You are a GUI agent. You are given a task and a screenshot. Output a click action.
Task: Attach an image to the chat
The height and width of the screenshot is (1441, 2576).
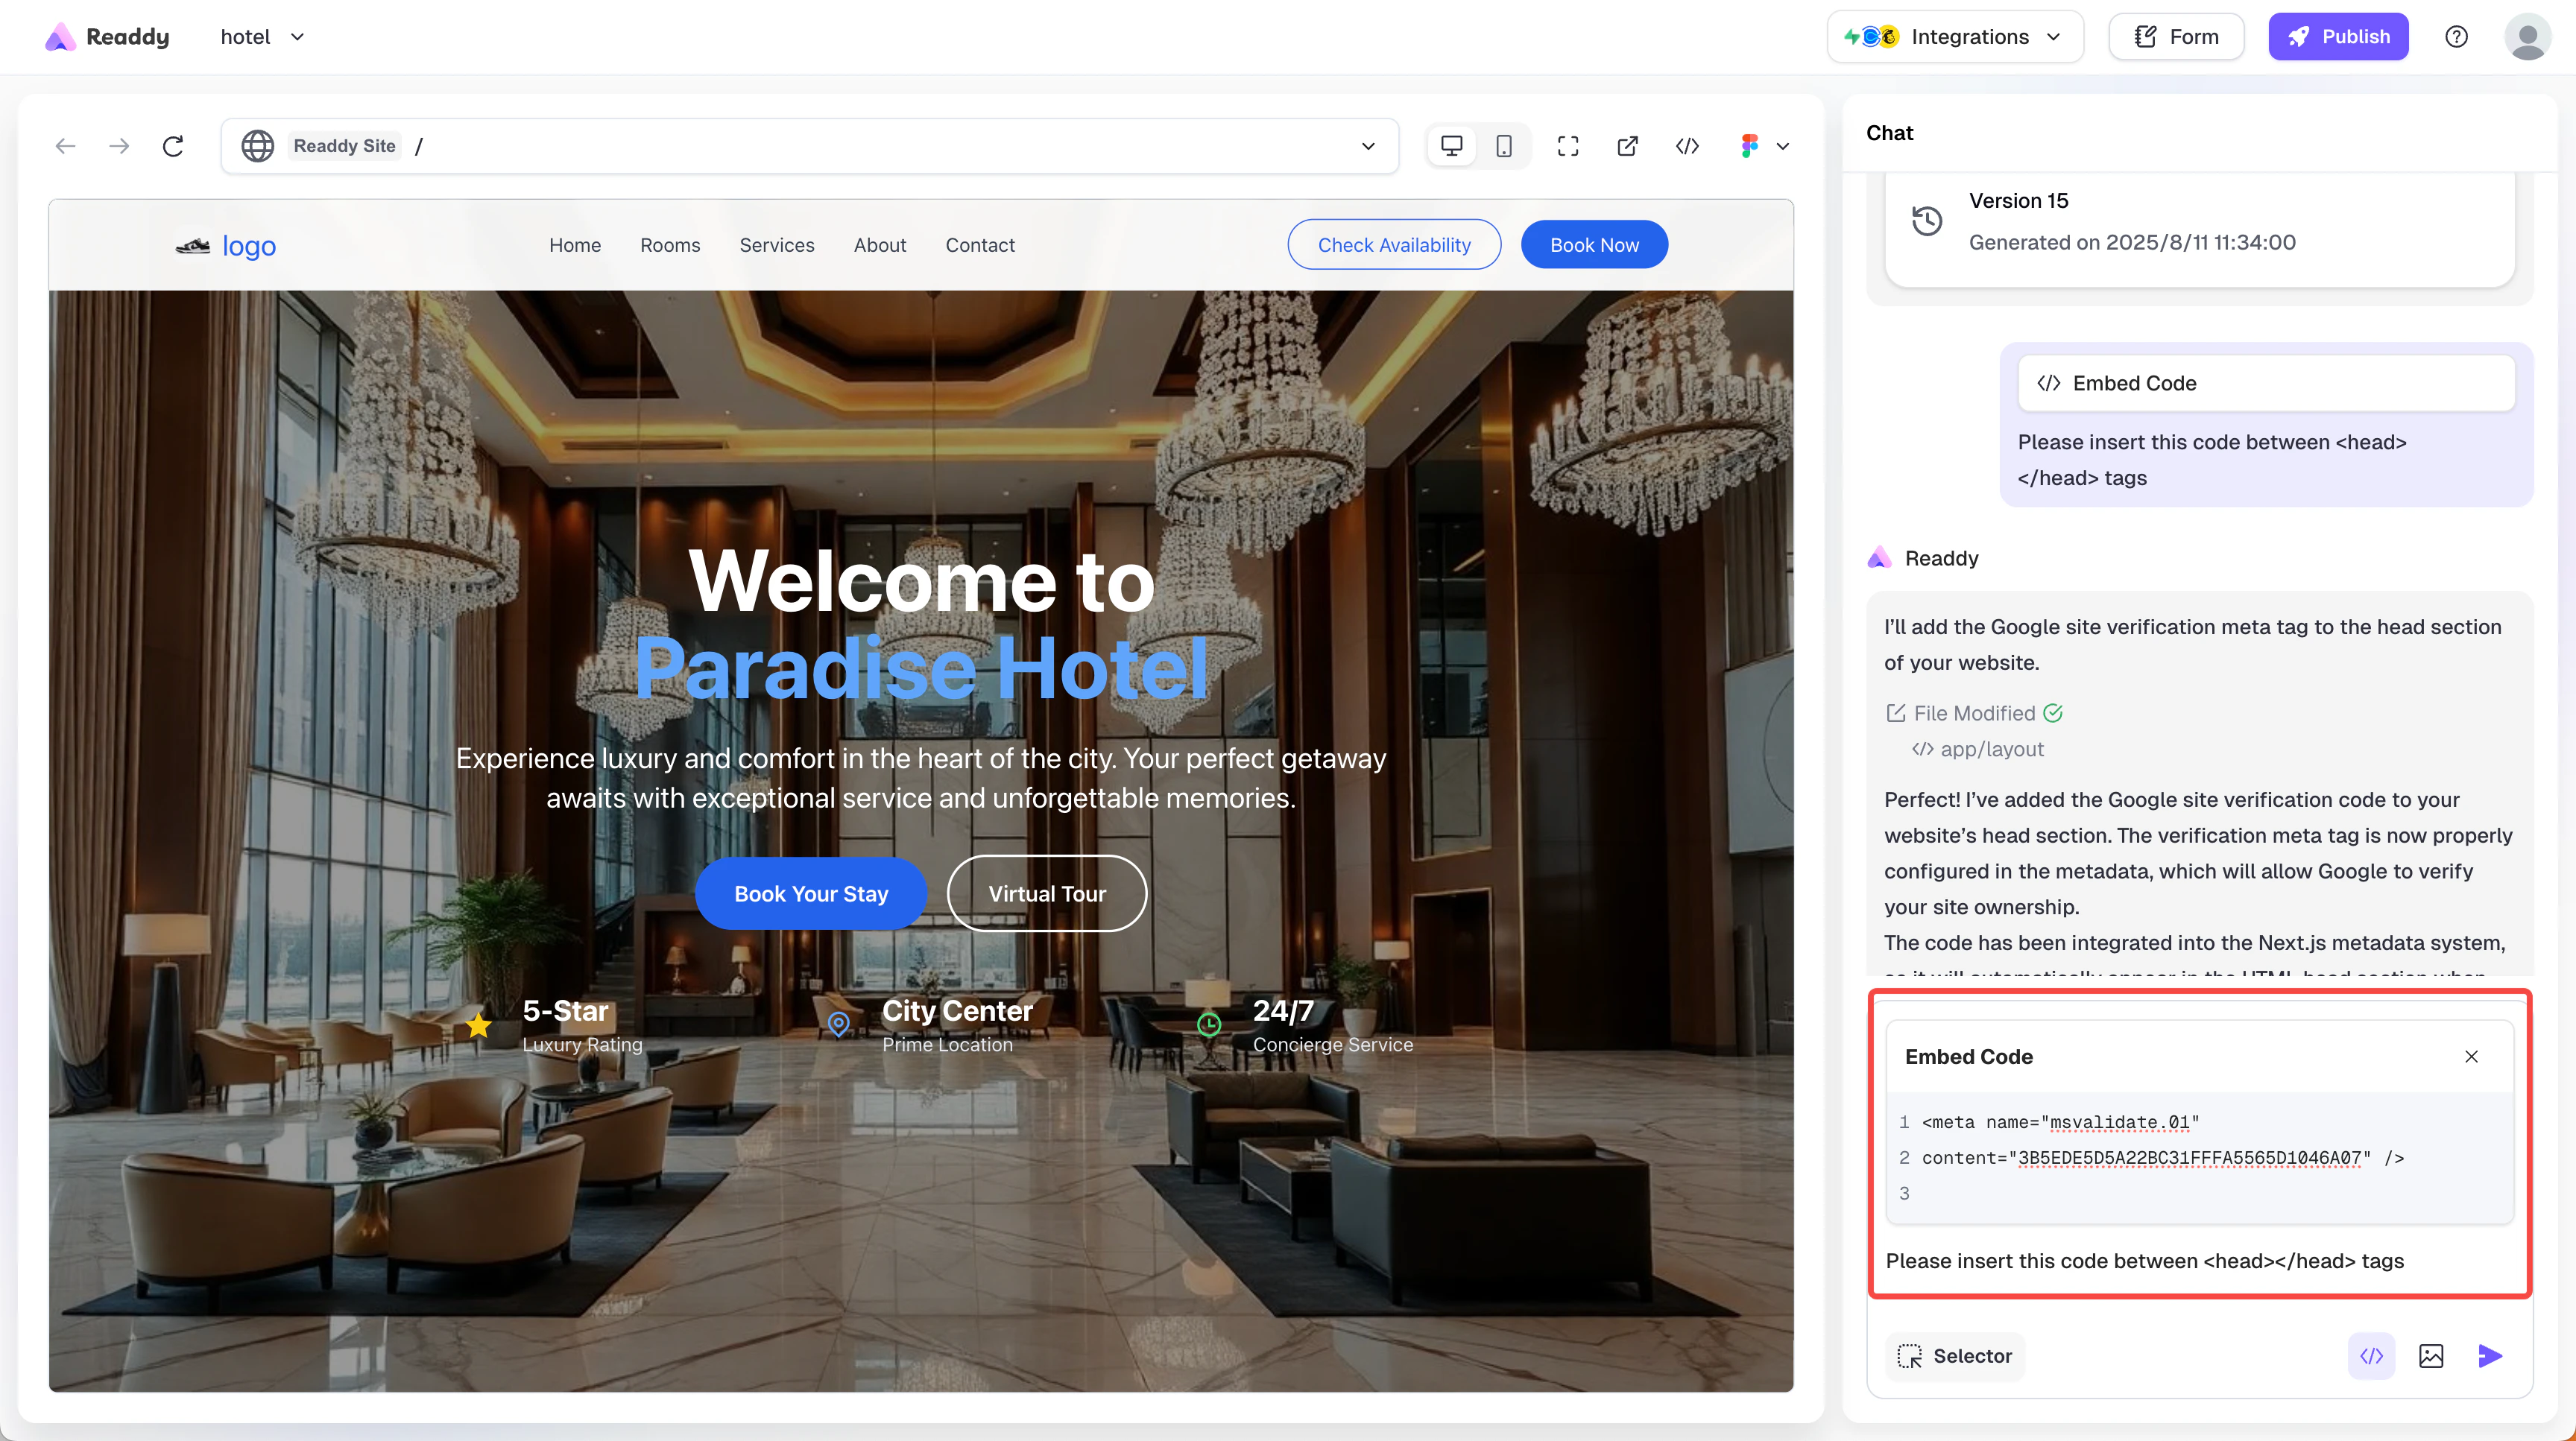click(2431, 1356)
